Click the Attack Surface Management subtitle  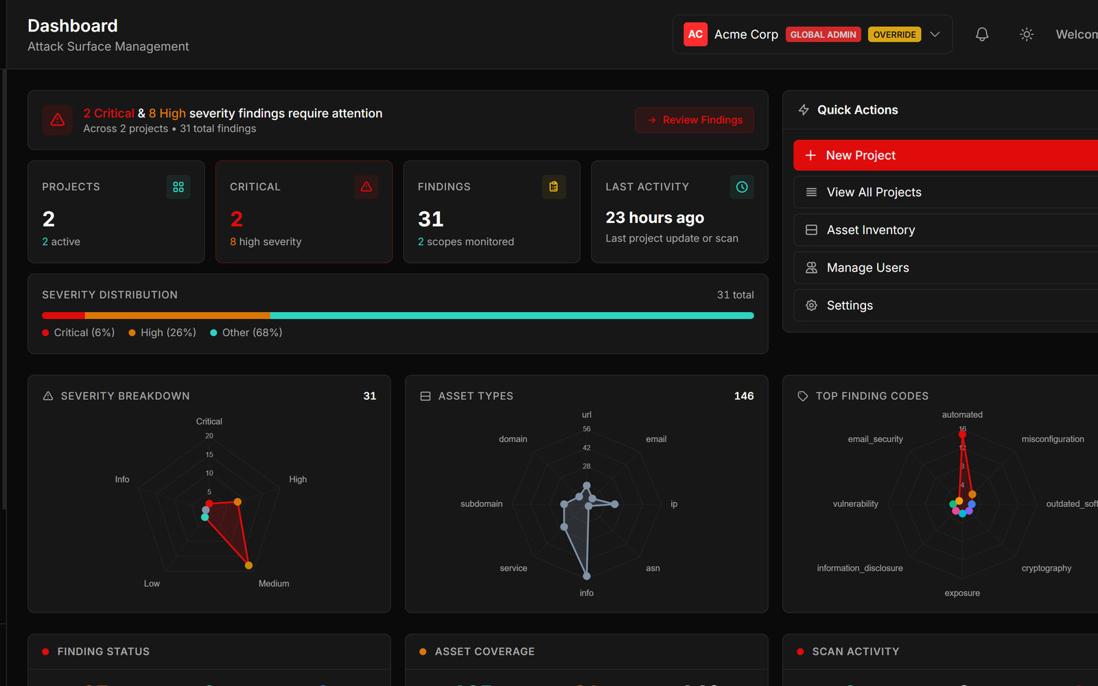tap(108, 47)
